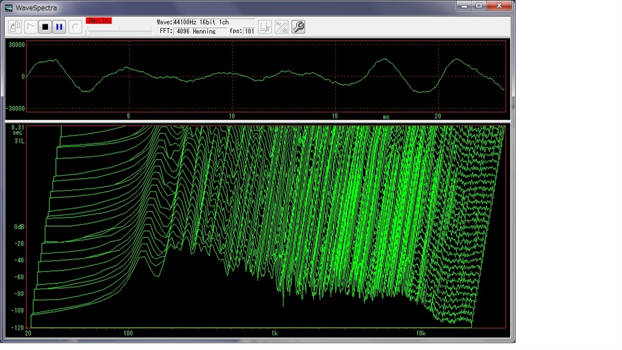The height and width of the screenshot is (350, 622).
Task: Click the 0dB label on spectrum axis
Action: point(18,227)
